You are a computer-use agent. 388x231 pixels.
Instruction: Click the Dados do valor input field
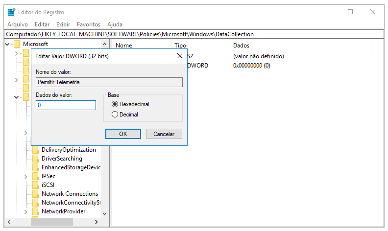tap(66, 105)
